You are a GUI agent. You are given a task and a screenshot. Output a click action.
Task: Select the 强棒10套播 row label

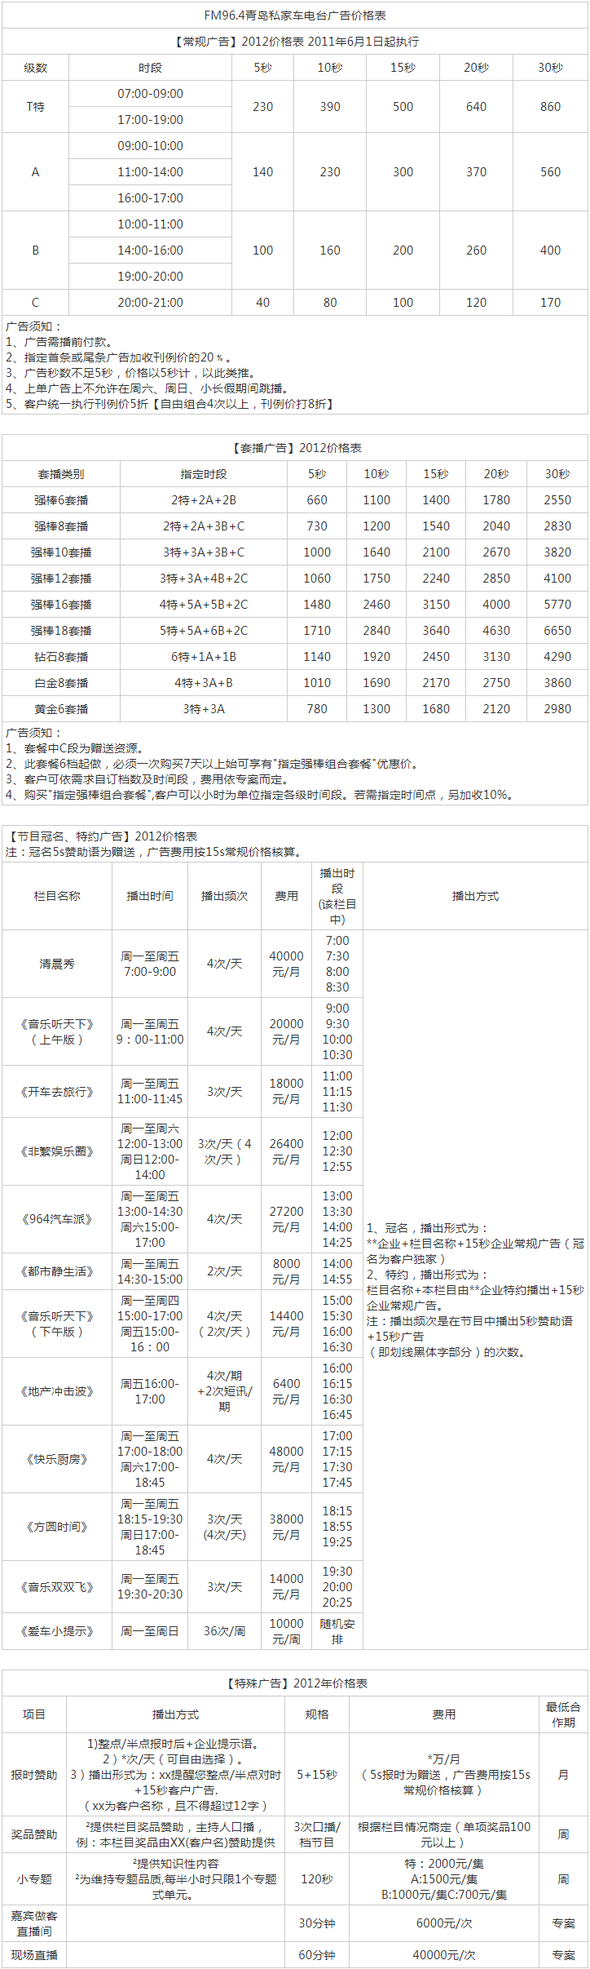[x=61, y=552]
